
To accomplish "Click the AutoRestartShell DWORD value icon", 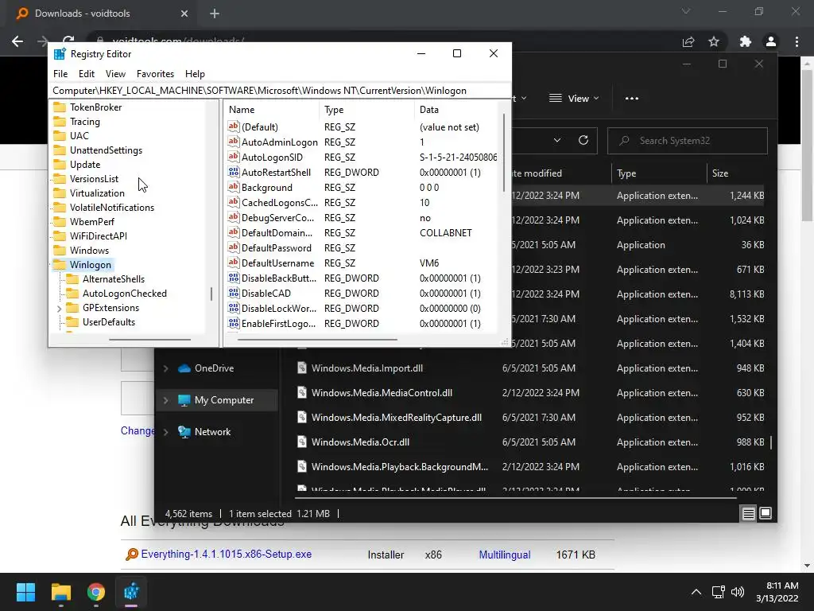I will 234,172.
